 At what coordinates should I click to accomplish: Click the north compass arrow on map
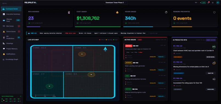pos(105,49)
